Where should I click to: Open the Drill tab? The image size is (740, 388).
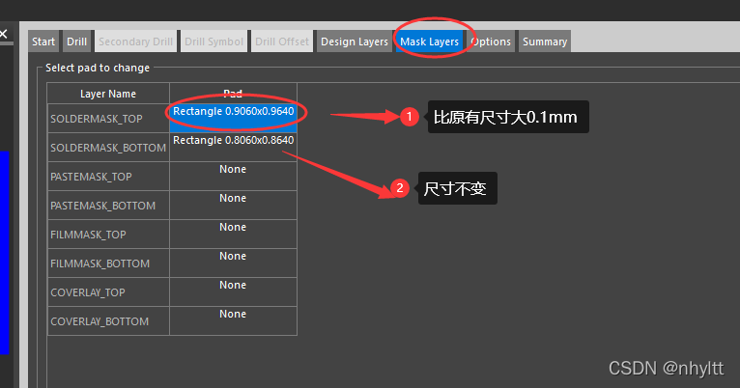[x=76, y=42]
